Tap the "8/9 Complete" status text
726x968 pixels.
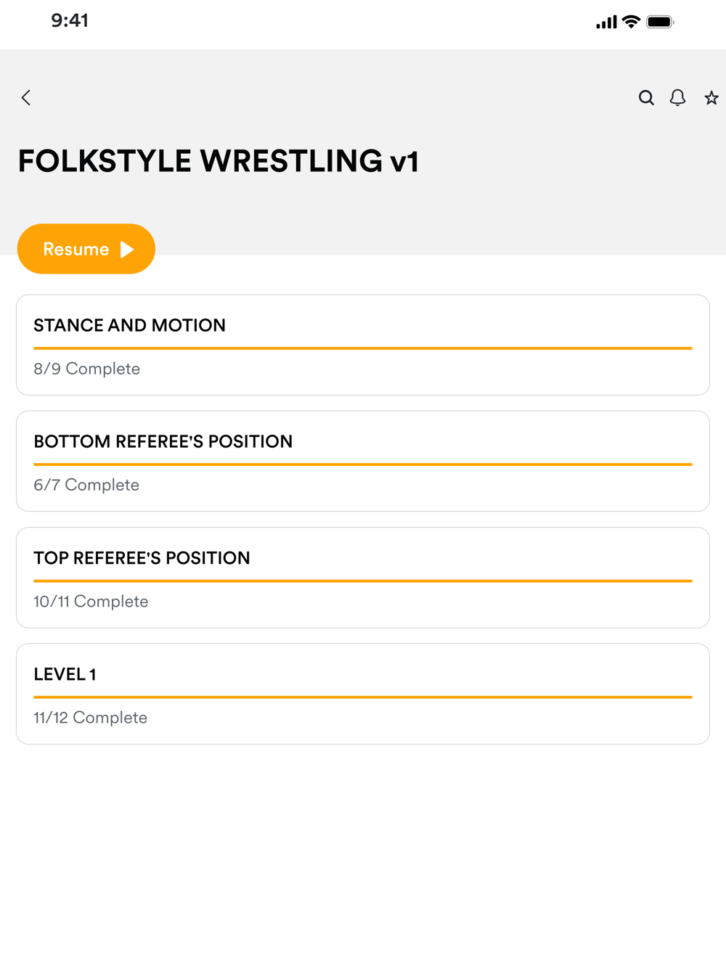tap(87, 369)
